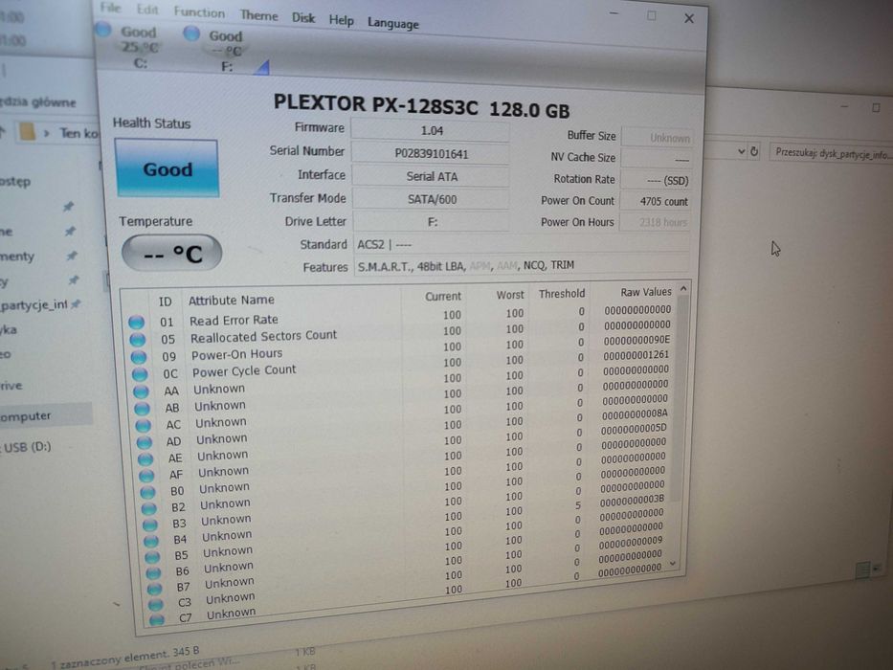The height and width of the screenshot is (670, 893).
Task: Click the status circle for attribute AC
Action: pyautogui.click(x=143, y=425)
